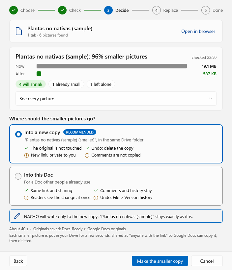This screenshot has height=270, width=232.
Task: Click the 'Into a new copy' option title
Action: pos(42,133)
